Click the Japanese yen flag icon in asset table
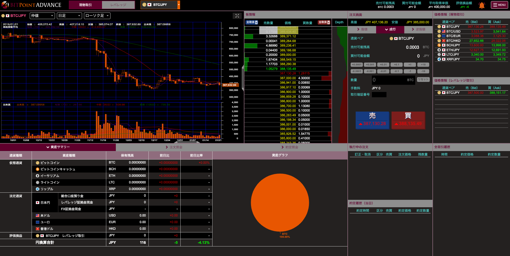Image resolution: width=510 pixels, height=256 pixels. coord(38,203)
